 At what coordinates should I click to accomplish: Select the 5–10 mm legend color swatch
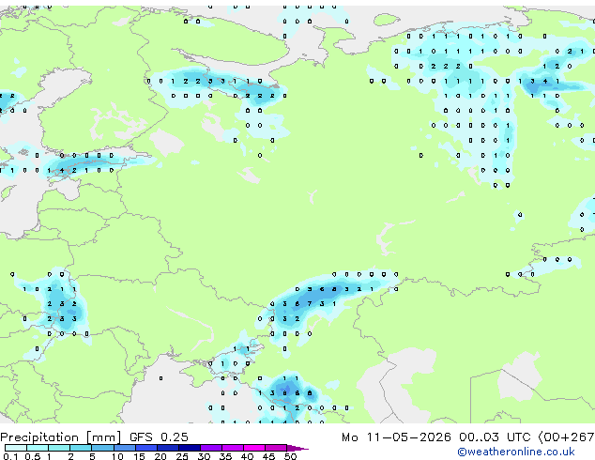[103, 448]
